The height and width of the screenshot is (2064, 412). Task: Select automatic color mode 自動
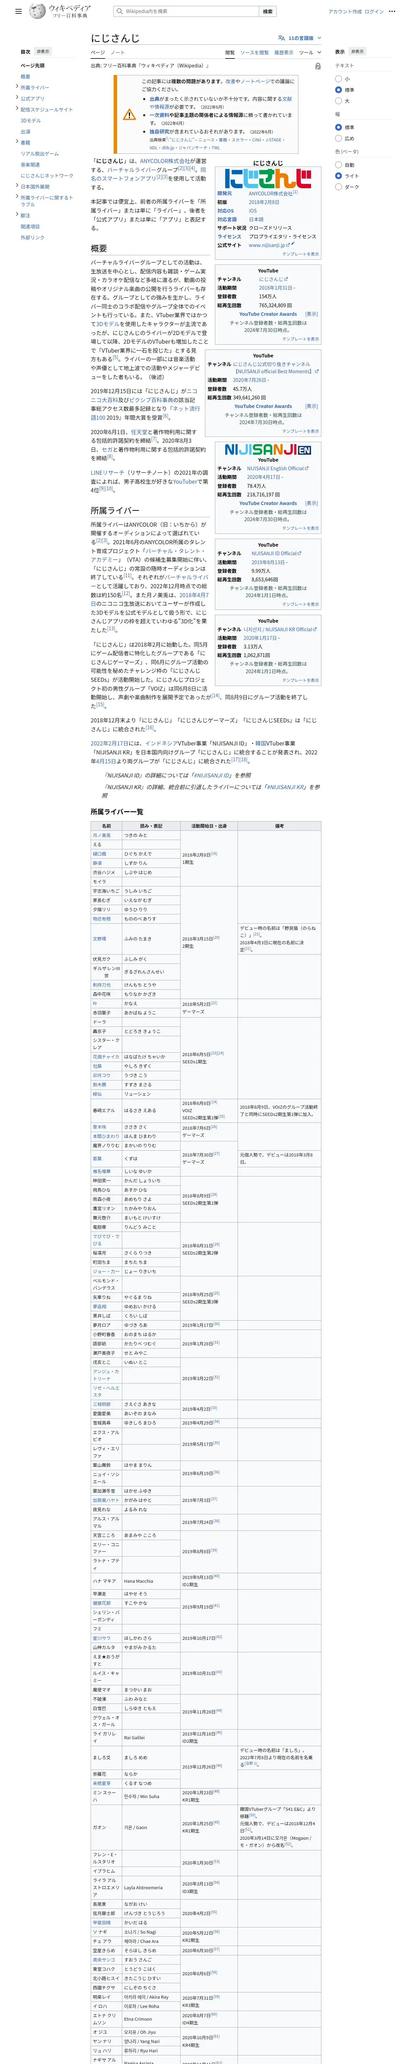point(339,165)
